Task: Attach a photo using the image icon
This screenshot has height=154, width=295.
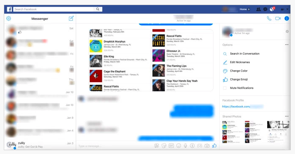Action: click(x=157, y=146)
